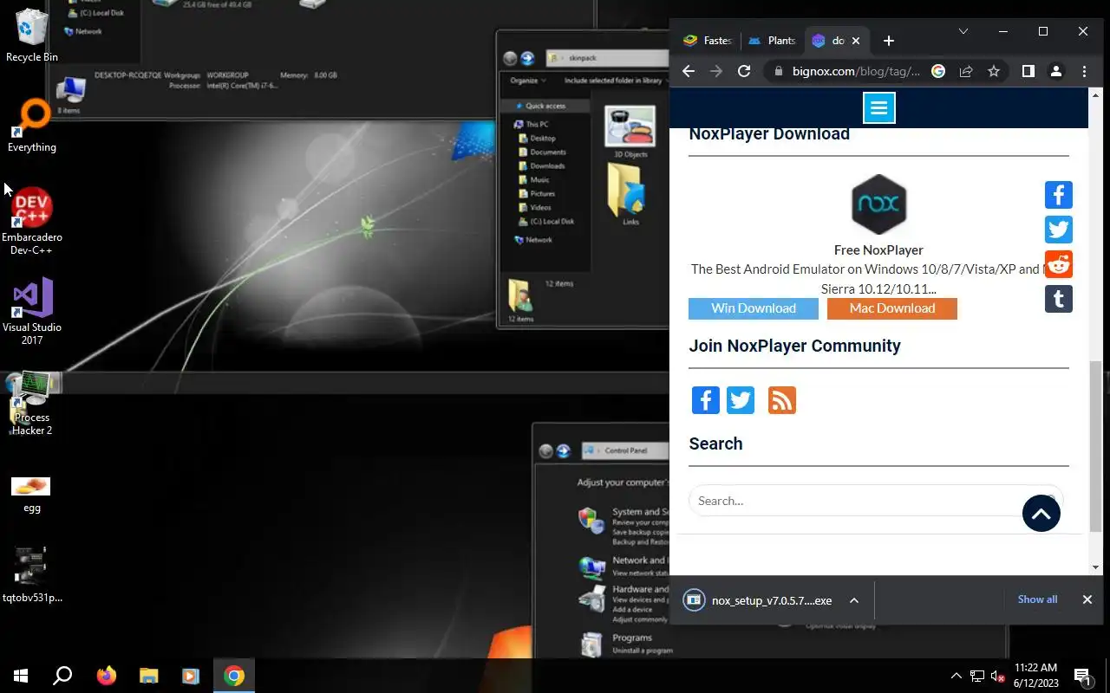Close the active 'do' tab
Image resolution: width=1110 pixels, height=693 pixels.
[x=856, y=41]
